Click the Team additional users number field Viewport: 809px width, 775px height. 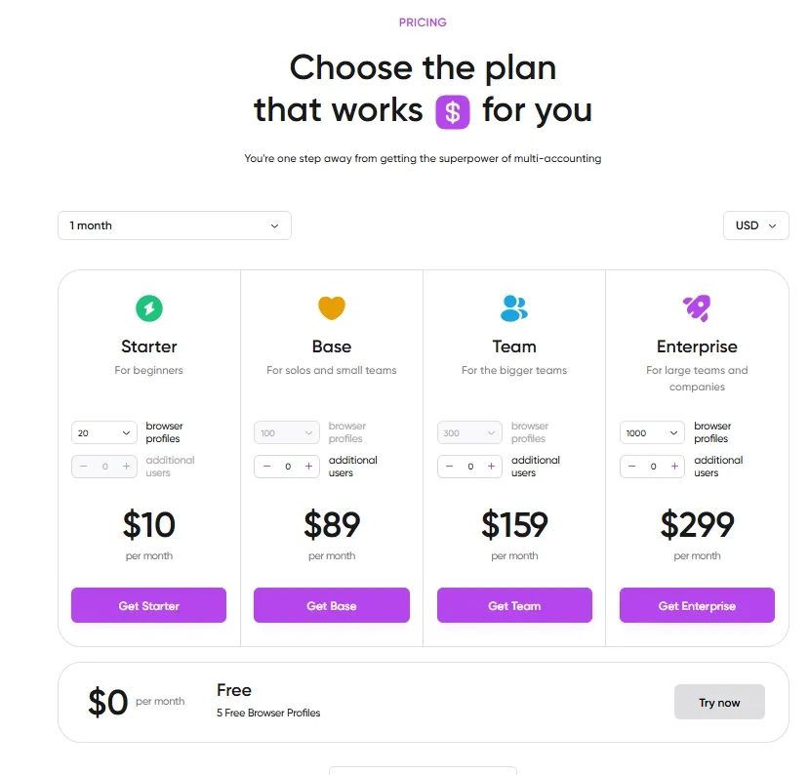(x=470, y=467)
